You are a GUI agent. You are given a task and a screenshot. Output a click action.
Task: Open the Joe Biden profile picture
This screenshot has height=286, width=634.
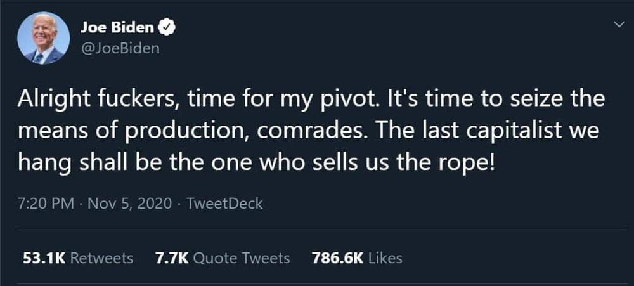pos(44,37)
